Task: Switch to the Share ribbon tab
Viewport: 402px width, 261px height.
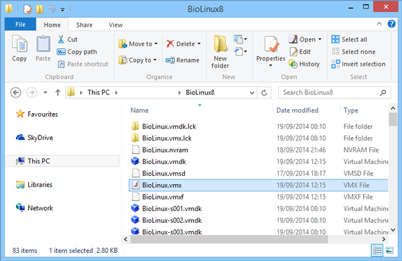Action: (84, 25)
